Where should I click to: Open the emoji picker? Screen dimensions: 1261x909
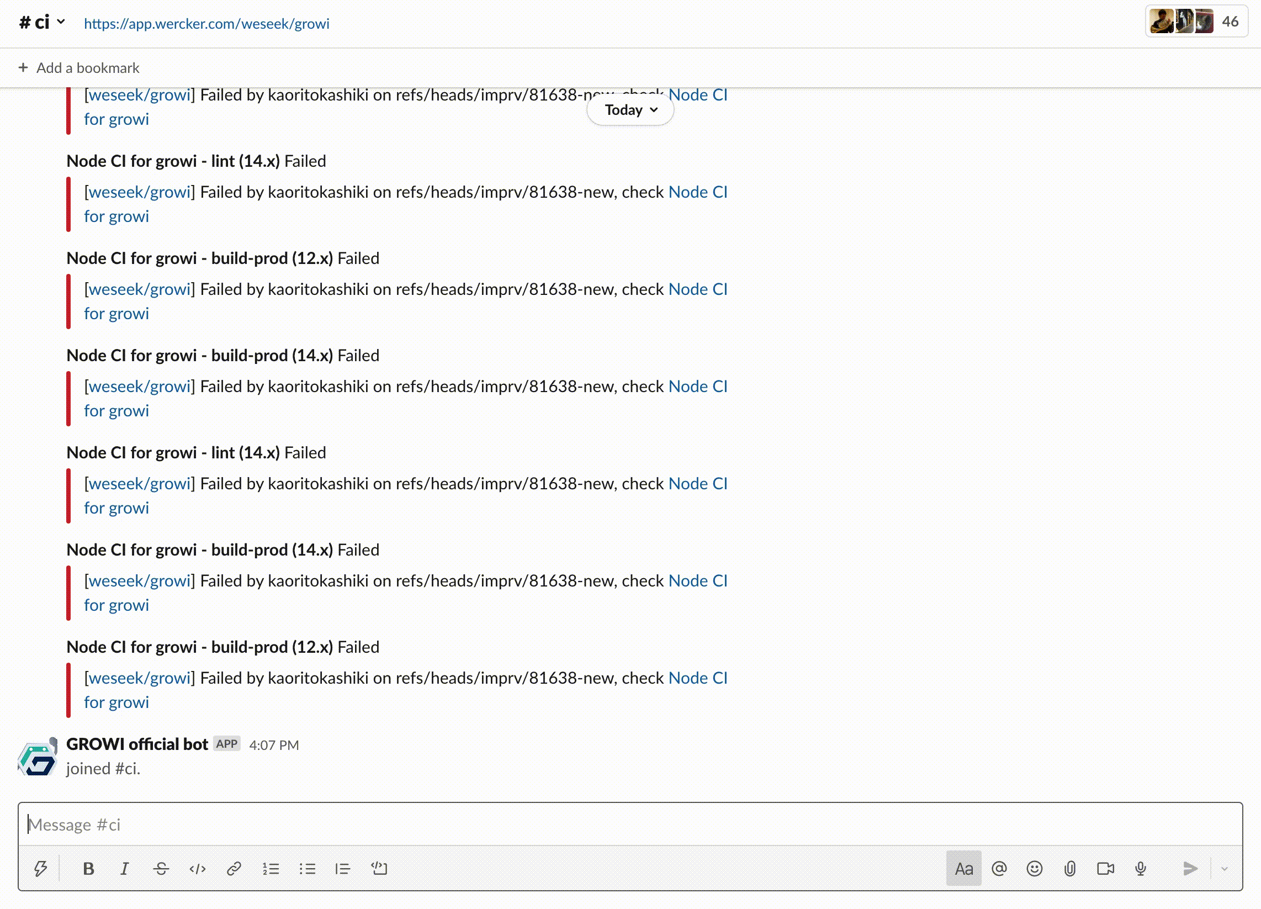point(1034,868)
